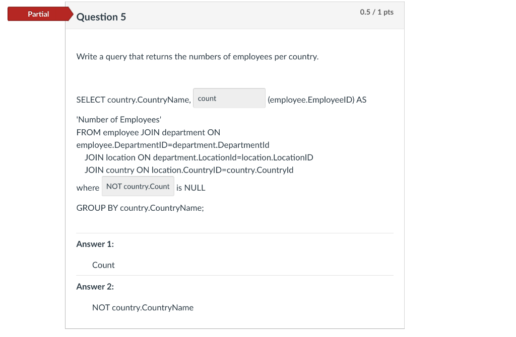The image size is (516, 337).
Task: Click the red Partial status badge
Action: point(39,14)
